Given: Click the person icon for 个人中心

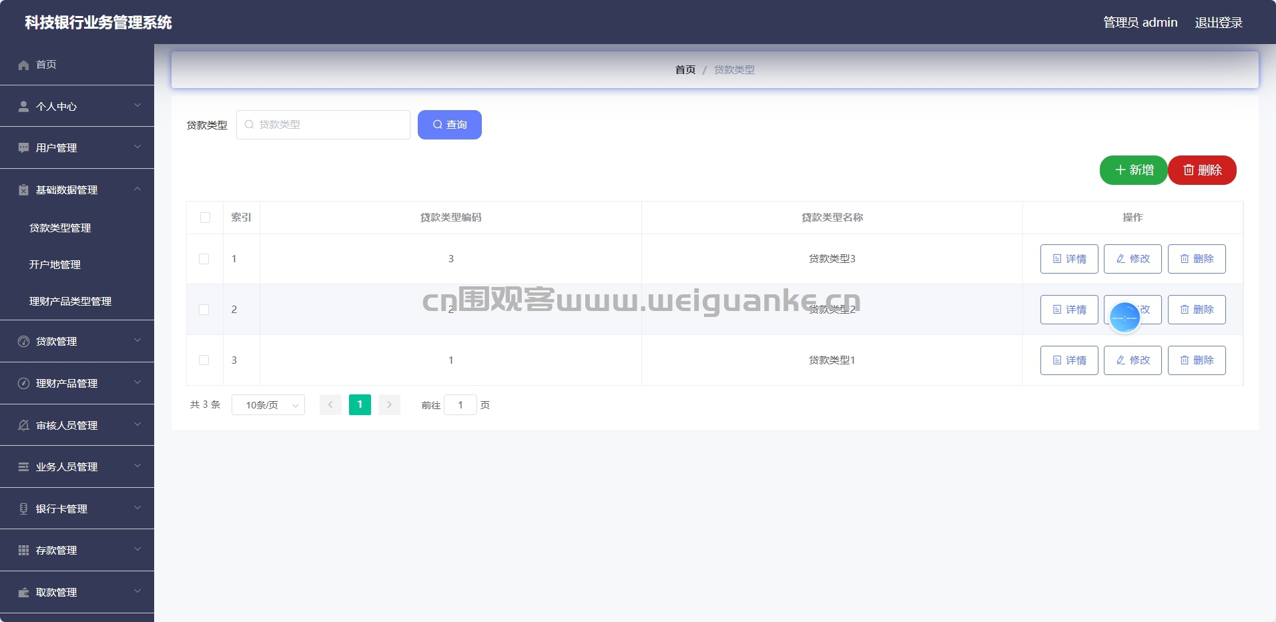Looking at the screenshot, I should (23, 106).
